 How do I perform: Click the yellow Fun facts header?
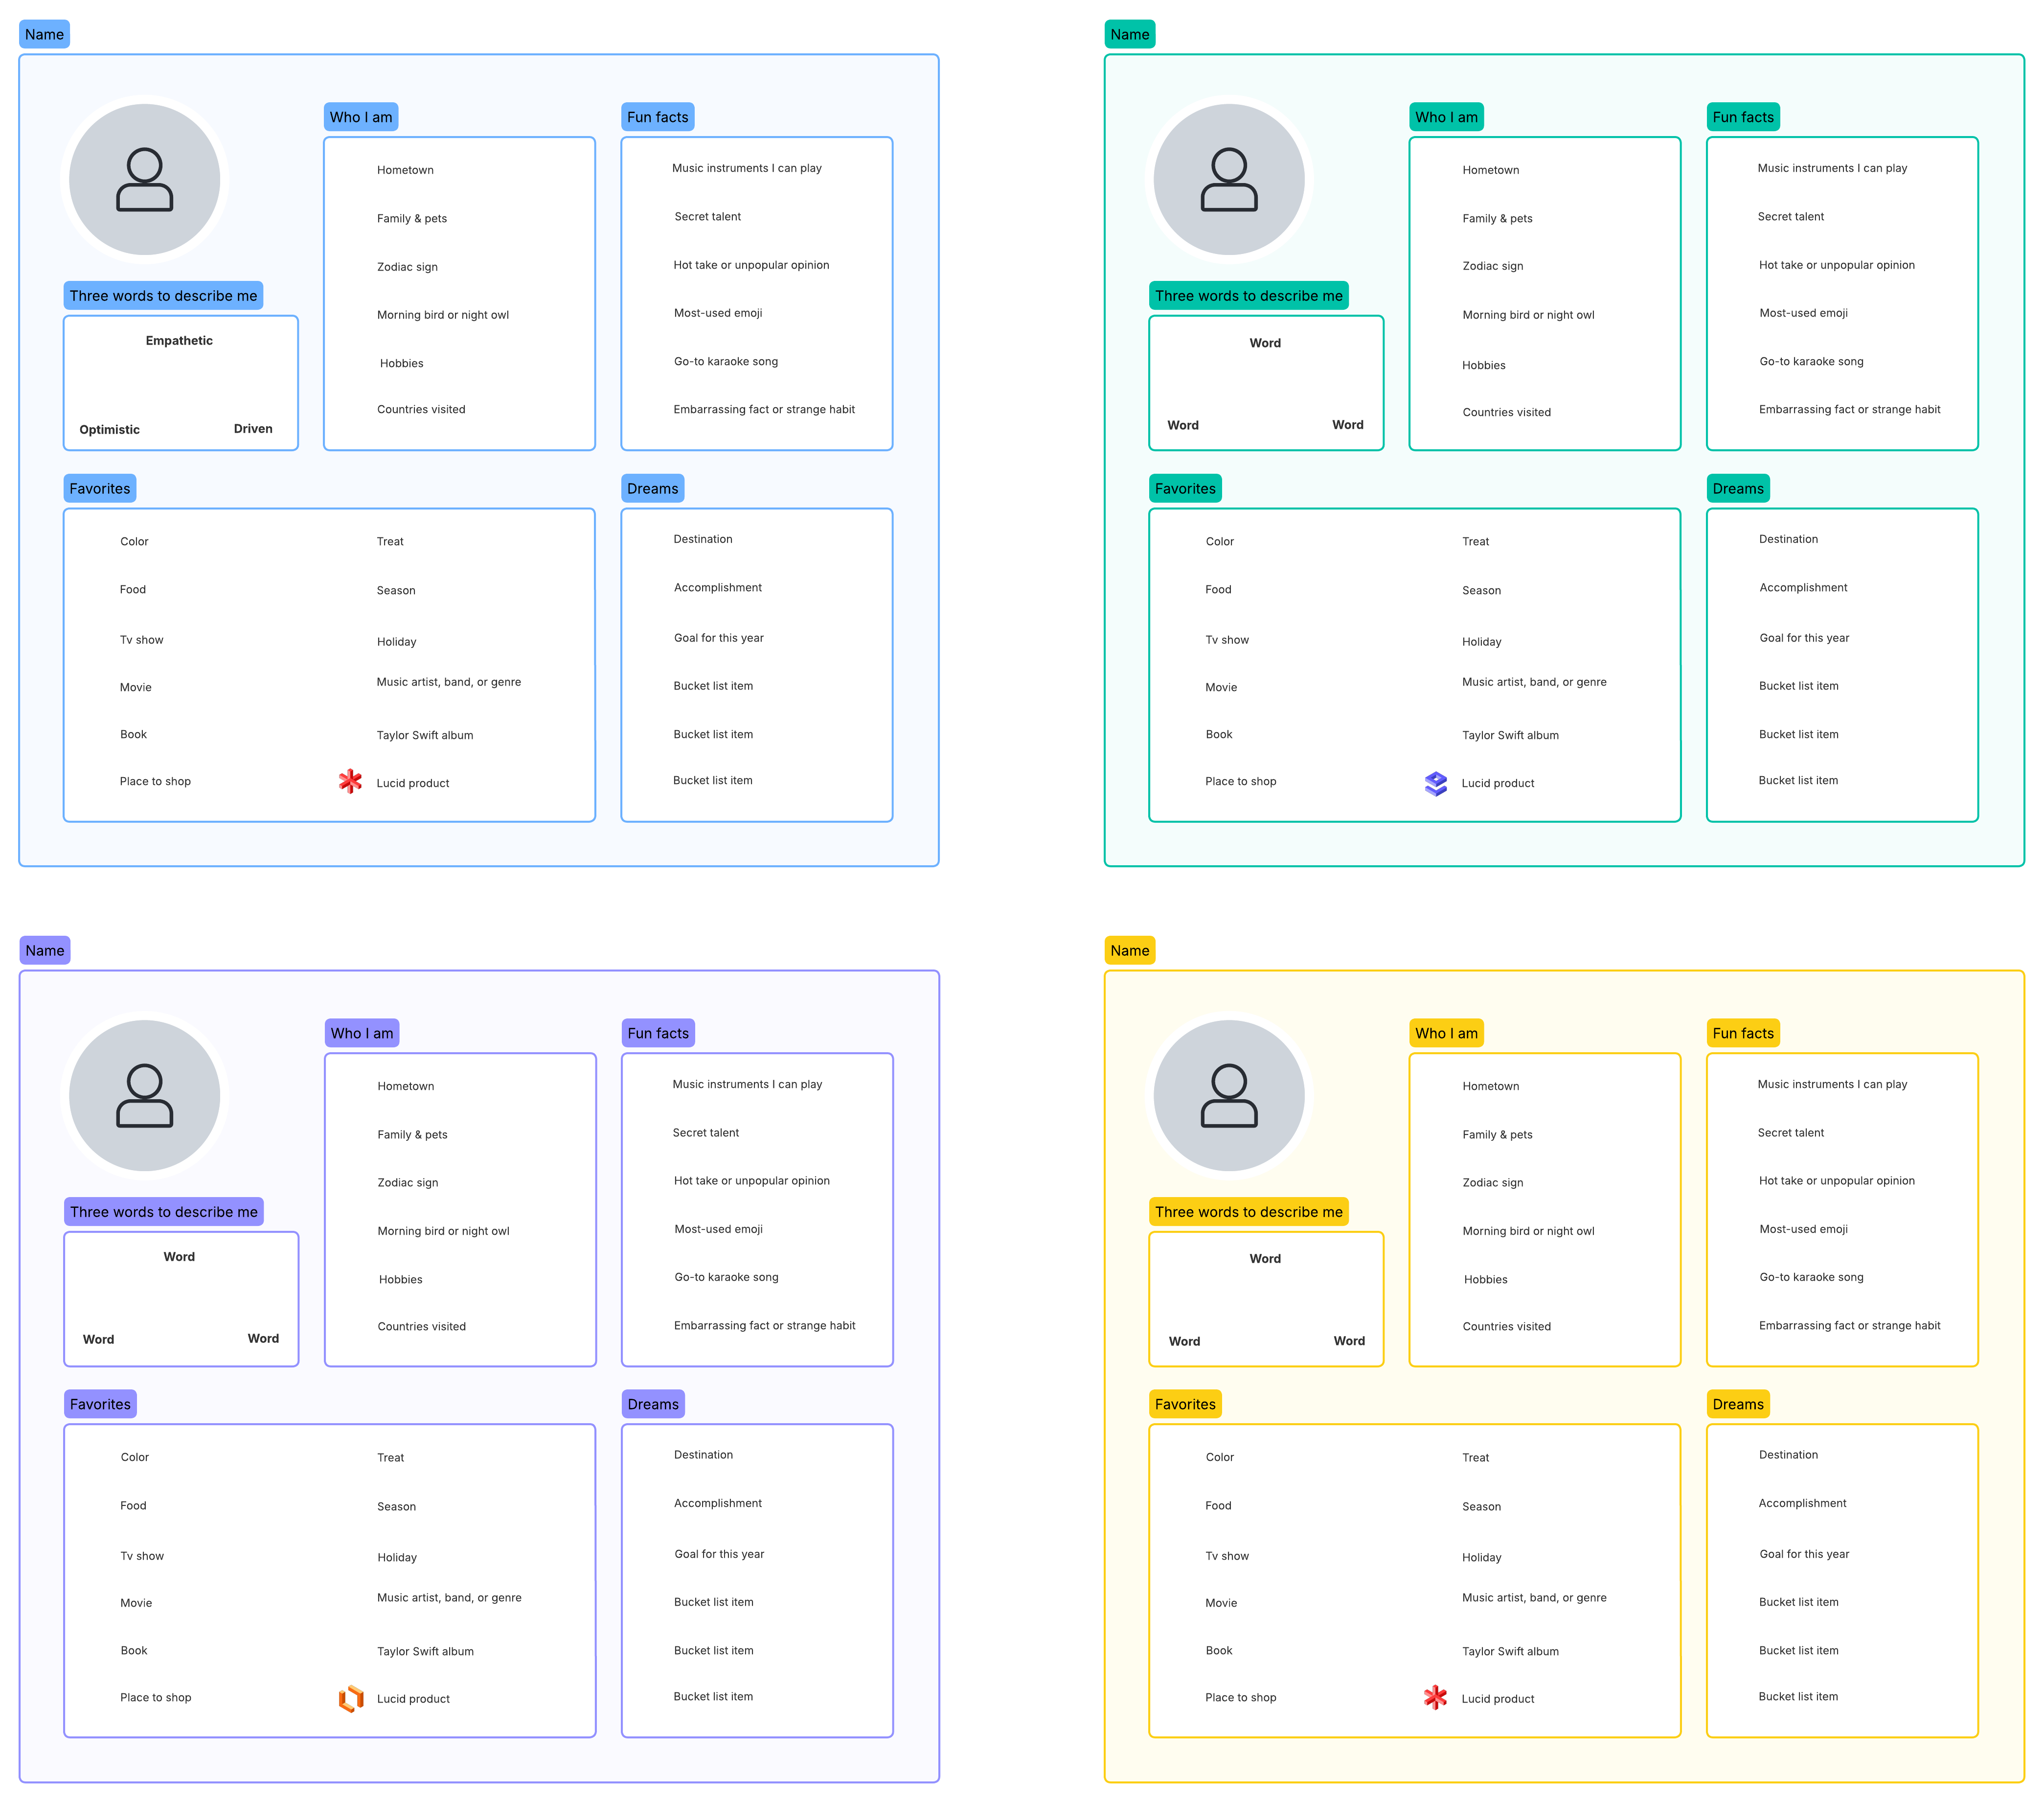click(1743, 1033)
